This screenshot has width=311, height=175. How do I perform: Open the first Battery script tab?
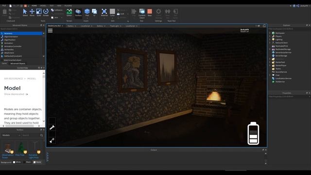[71, 26]
